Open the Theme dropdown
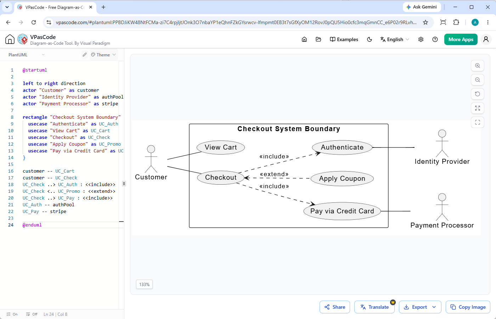 103,55
